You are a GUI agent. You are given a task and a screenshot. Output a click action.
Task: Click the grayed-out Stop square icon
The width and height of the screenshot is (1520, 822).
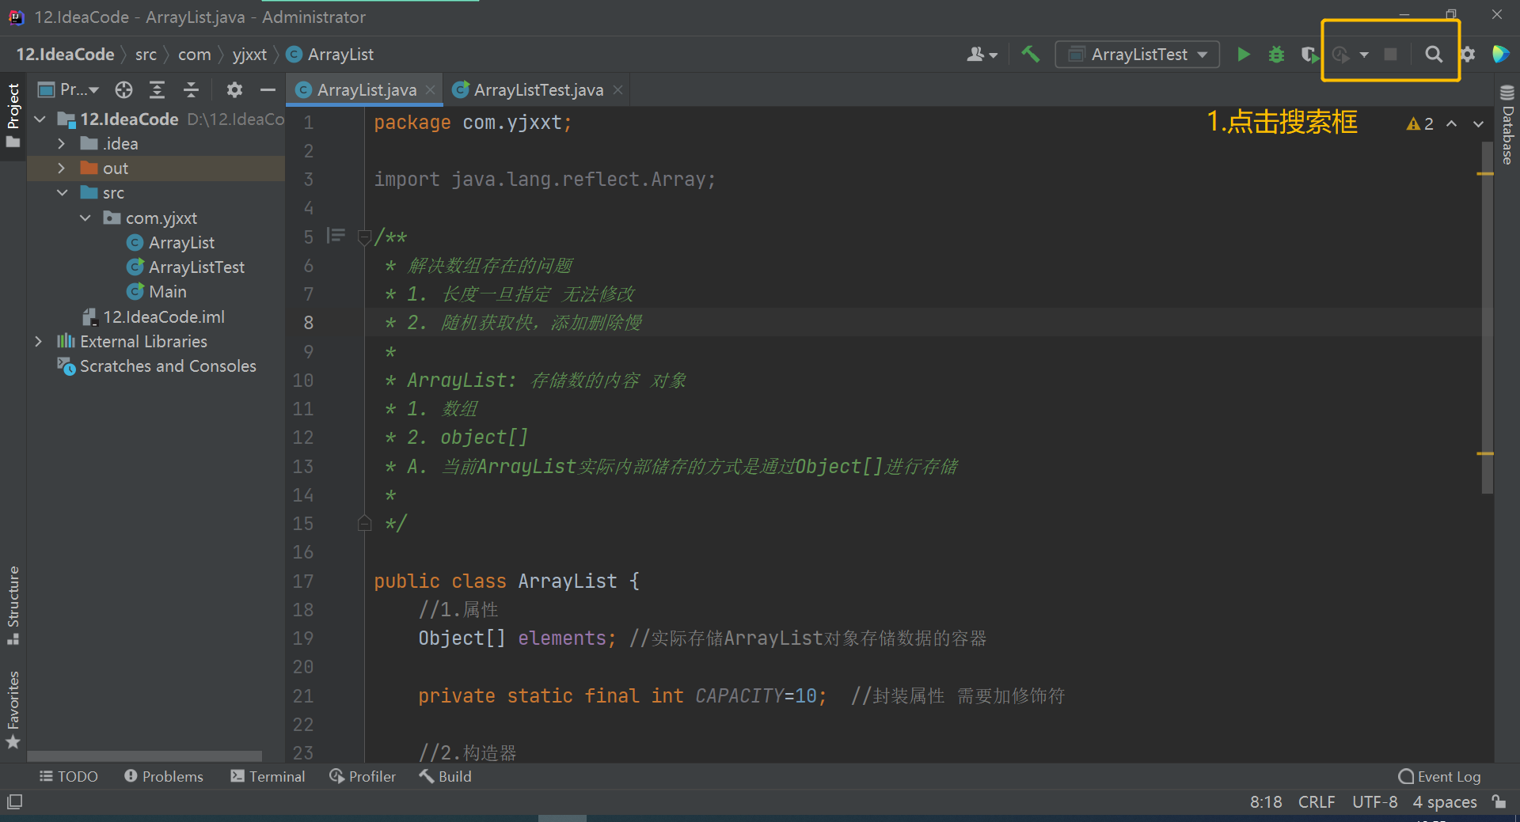click(1390, 55)
